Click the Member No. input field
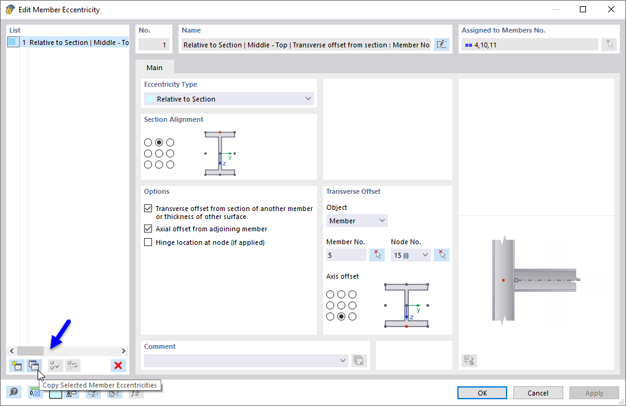The image size is (626, 406). pyautogui.click(x=346, y=255)
